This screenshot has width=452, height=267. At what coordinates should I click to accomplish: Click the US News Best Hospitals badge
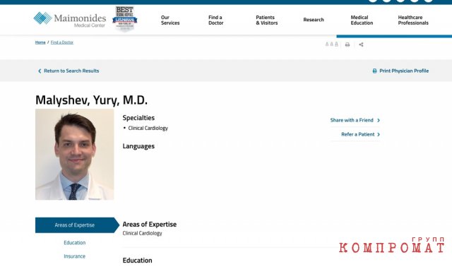pyautogui.click(x=124, y=19)
